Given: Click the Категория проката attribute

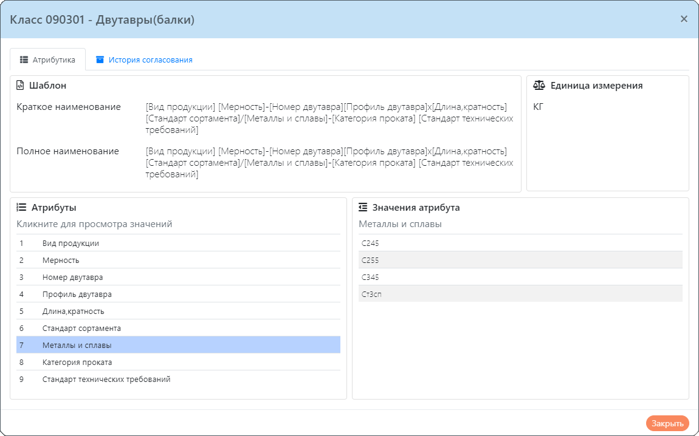Looking at the screenshot, I should 77,363.
